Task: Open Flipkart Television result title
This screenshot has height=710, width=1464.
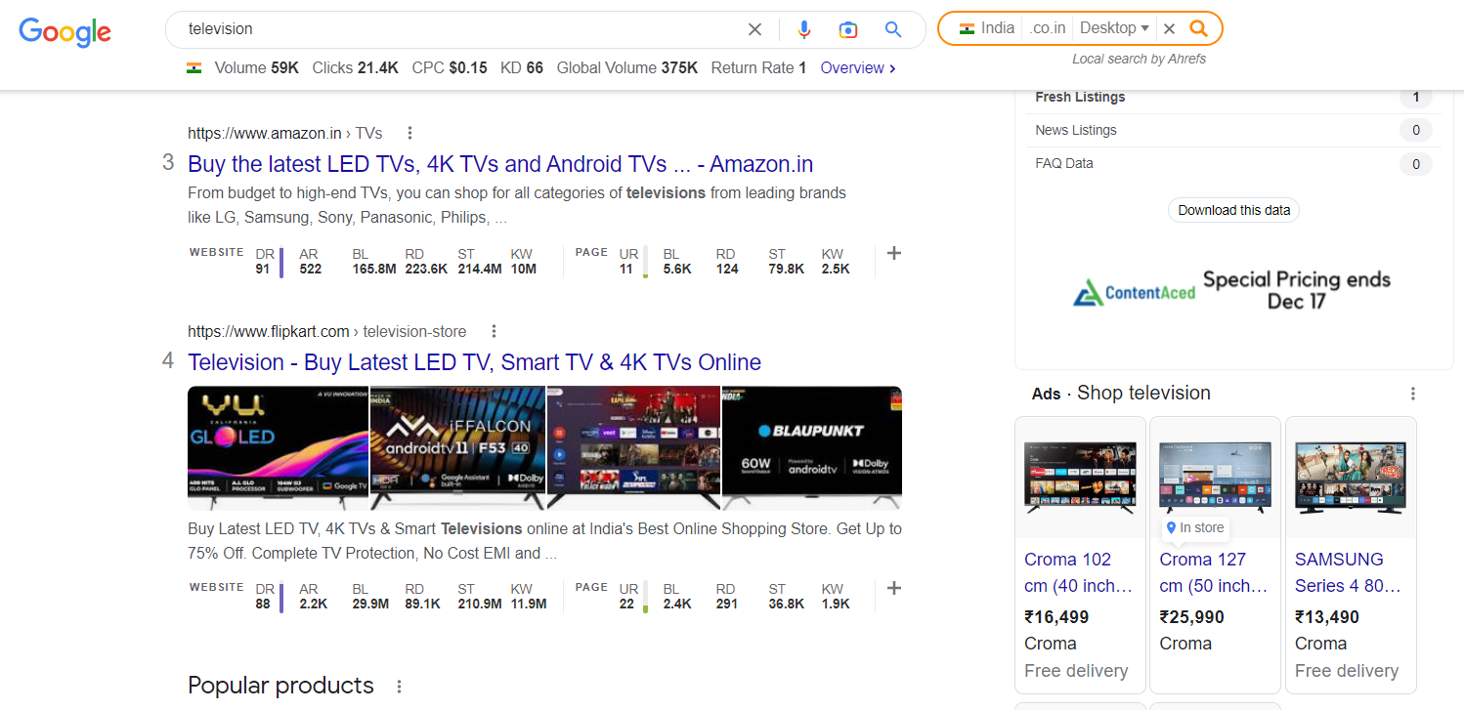Action: click(x=474, y=362)
